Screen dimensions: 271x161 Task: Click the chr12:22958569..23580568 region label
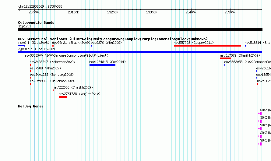[x=40, y=6]
